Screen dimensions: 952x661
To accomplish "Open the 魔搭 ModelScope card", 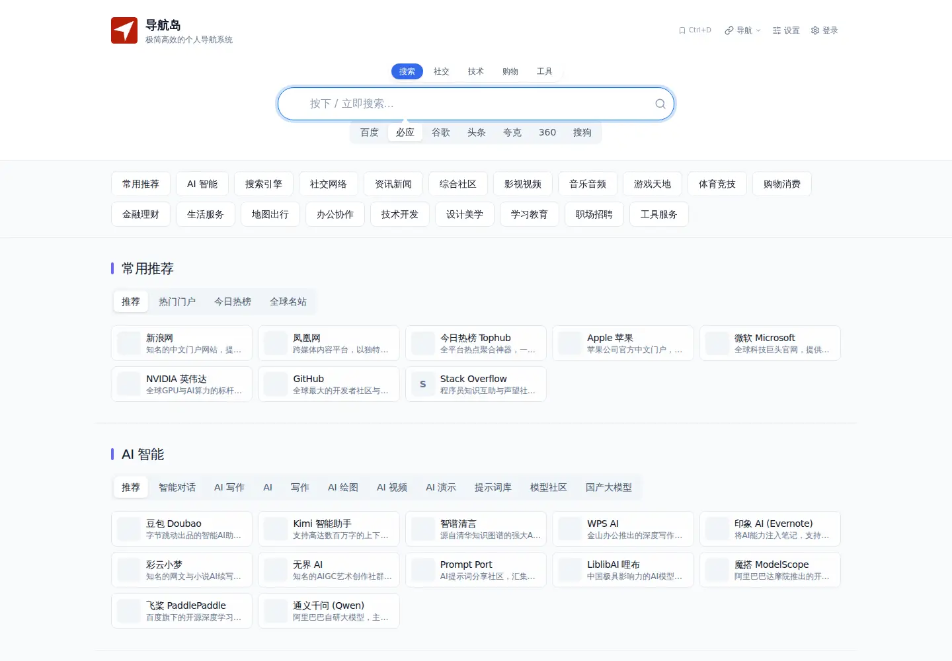I will tap(770, 570).
